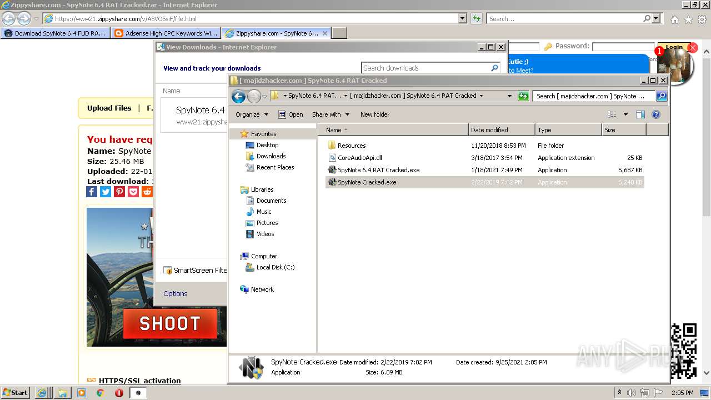Select Downloads in the navigation pane

(271, 156)
